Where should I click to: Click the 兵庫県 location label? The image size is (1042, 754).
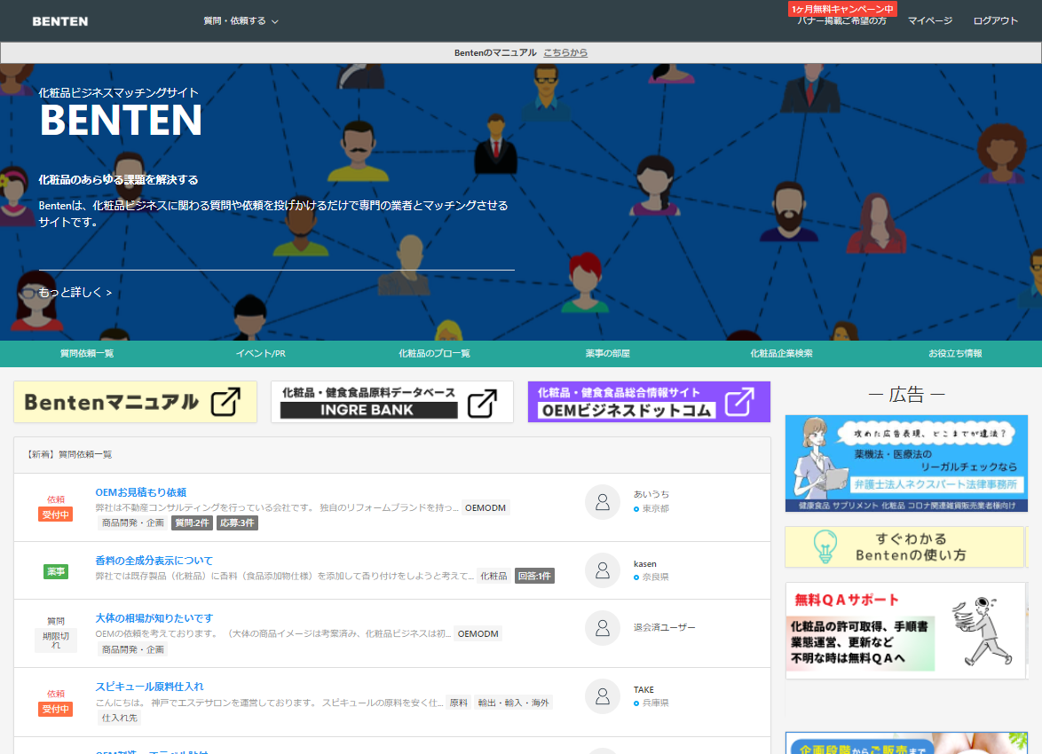point(655,703)
